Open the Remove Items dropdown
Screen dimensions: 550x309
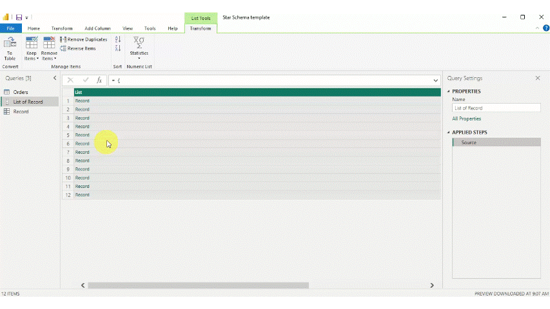(49, 50)
